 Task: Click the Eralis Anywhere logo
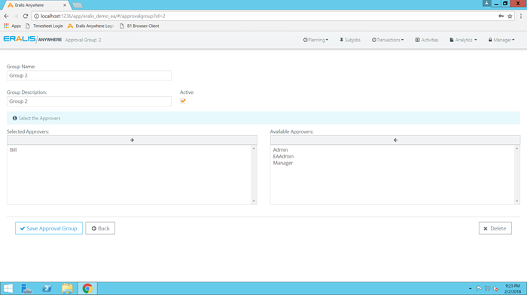click(32, 39)
